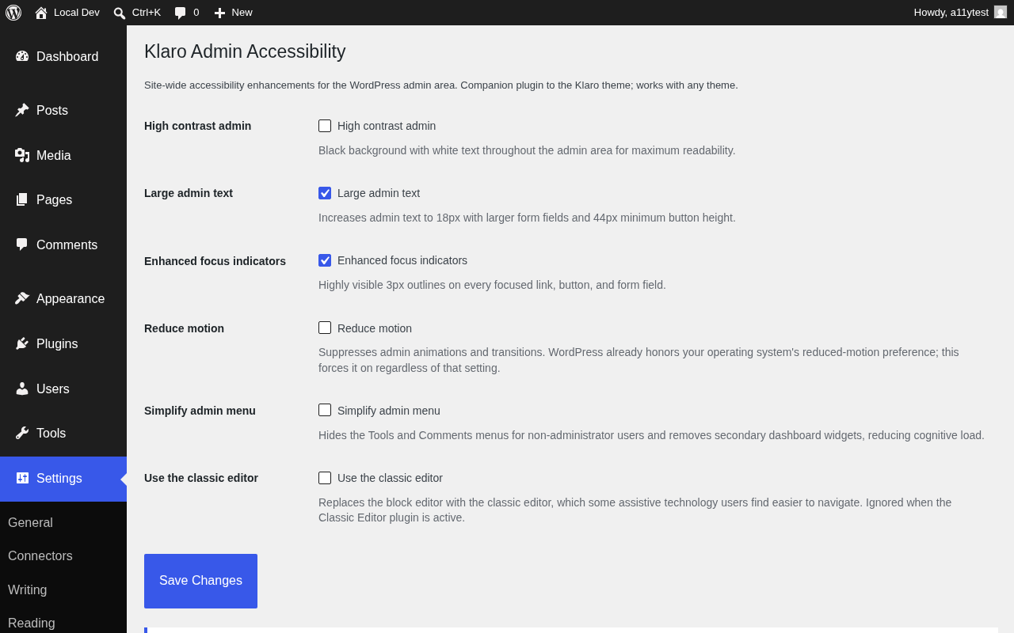Viewport: 1014px width, 633px height.
Task: Click the Save Changes button
Action: (x=200, y=581)
